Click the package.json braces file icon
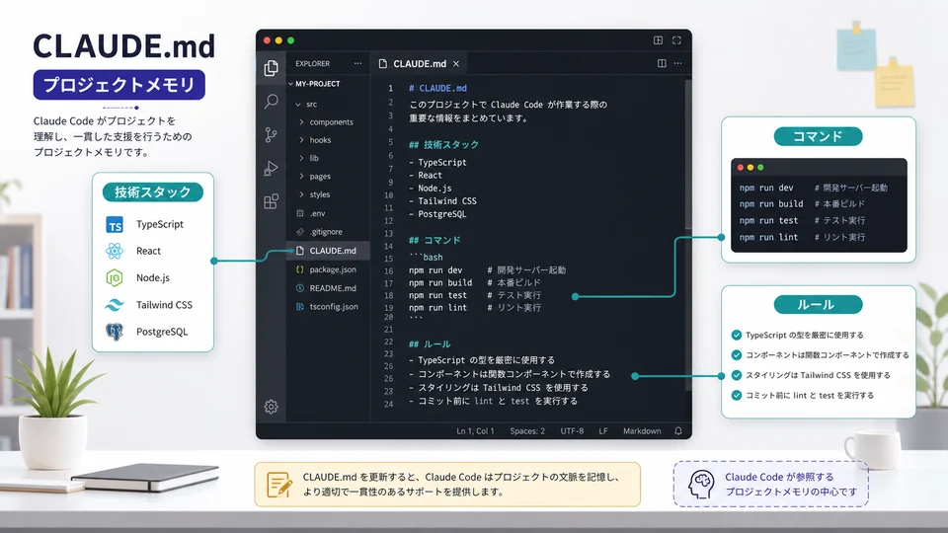Viewport: 948px width, 533px height. point(300,269)
